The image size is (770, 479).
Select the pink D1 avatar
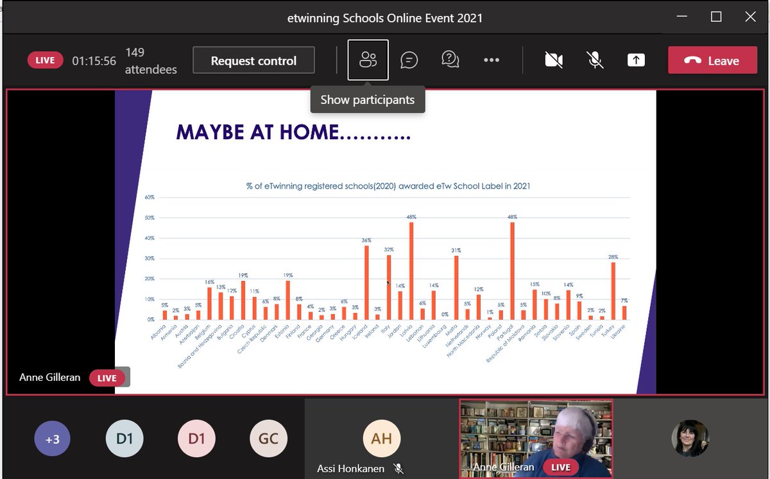click(x=196, y=439)
